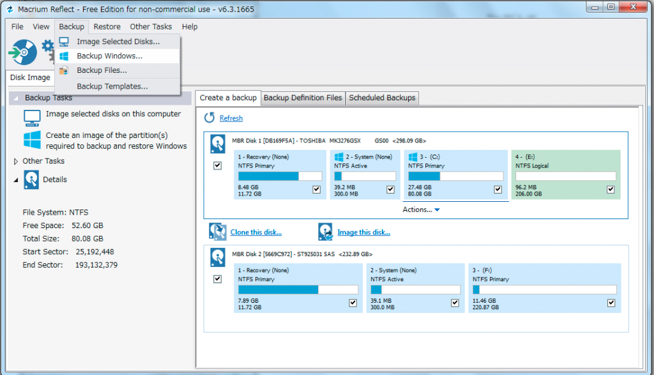Click the monitor icon next to Image Selected Disks
The height and width of the screenshot is (375, 654).
[x=64, y=42]
